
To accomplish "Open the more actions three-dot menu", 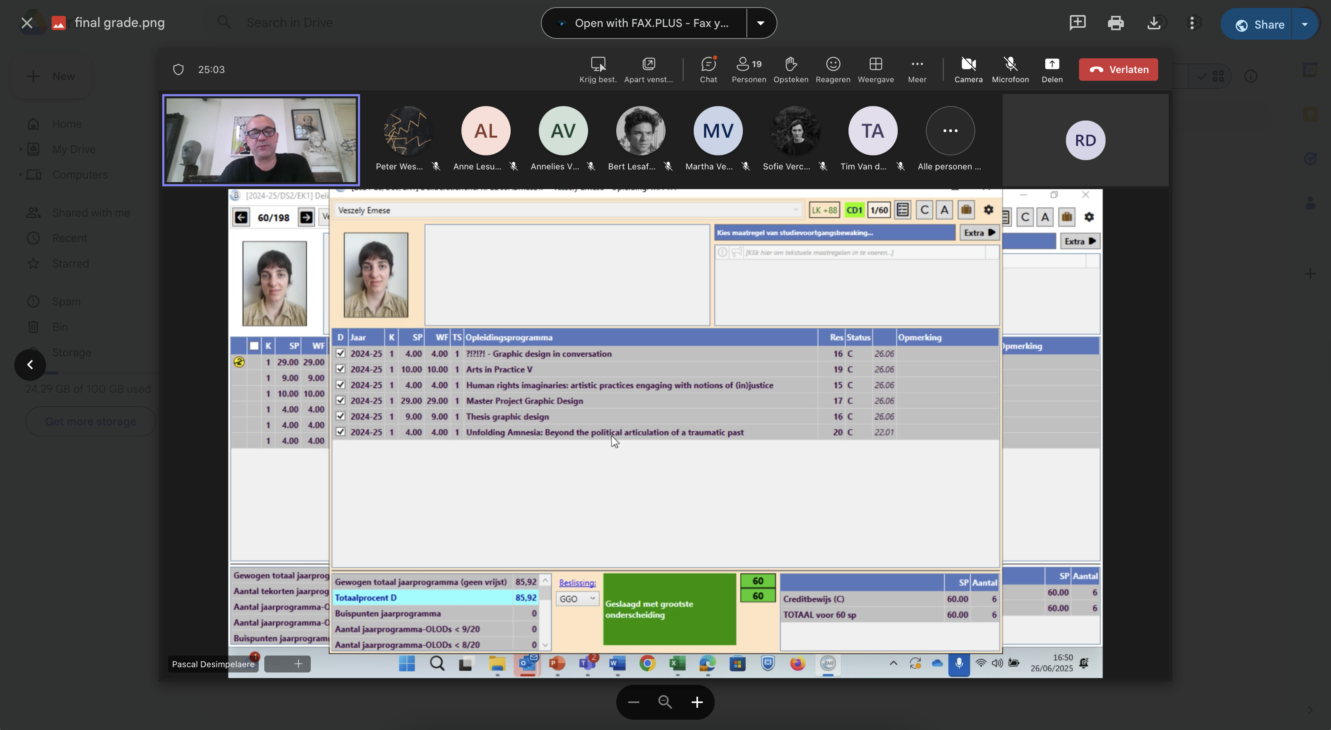I will pos(1192,23).
